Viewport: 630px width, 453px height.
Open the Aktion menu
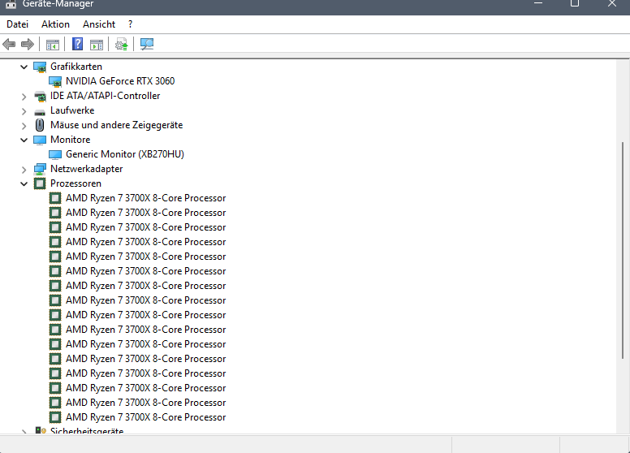[55, 24]
